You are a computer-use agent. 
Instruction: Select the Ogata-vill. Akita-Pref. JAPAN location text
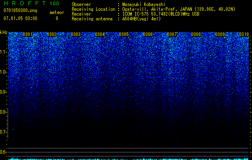point(179,9)
